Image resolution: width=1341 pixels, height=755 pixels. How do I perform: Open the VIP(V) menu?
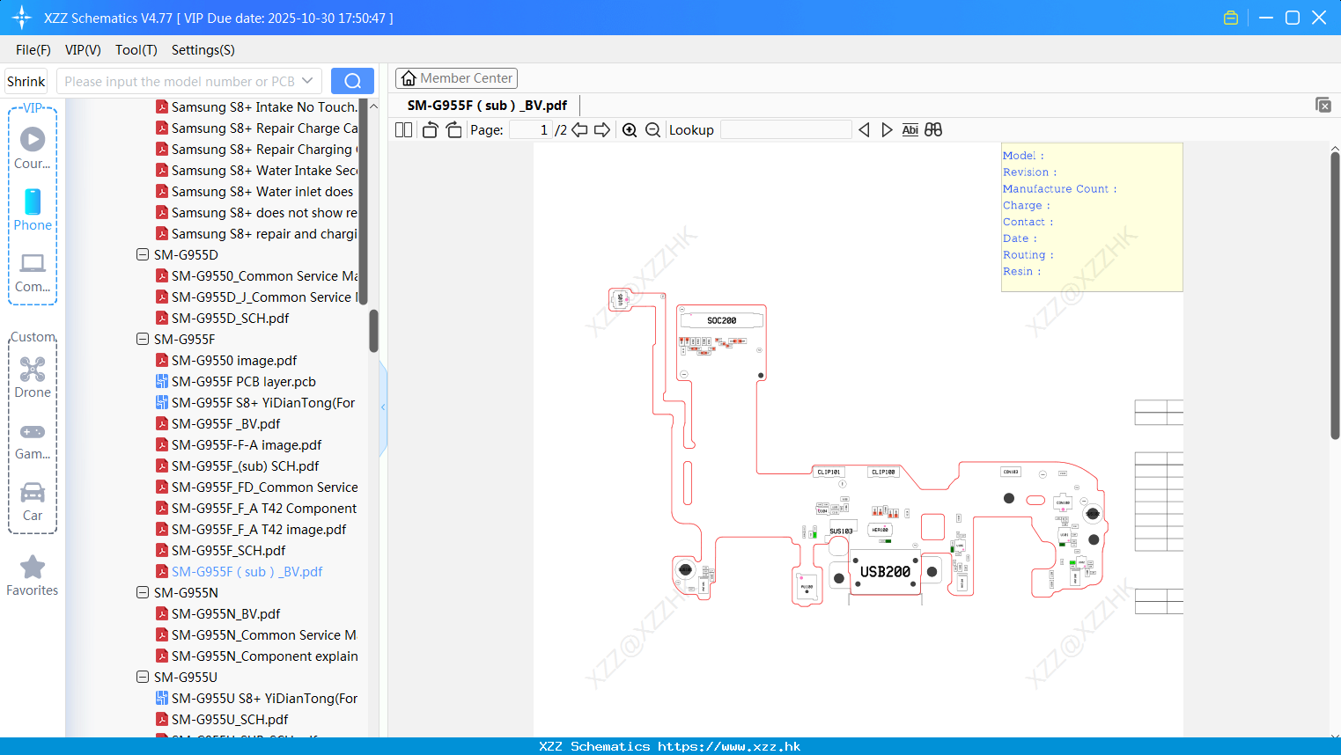tap(83, 49)
